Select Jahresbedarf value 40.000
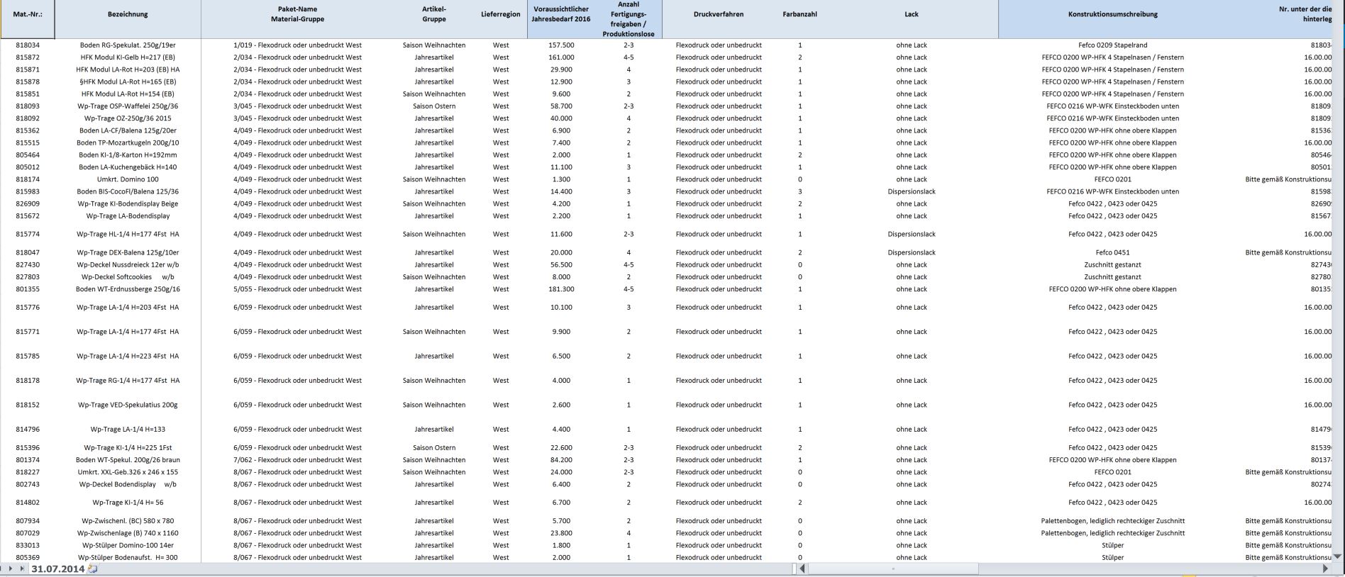The width and height of the screenshot is (1345, 577). (x=560, y=118)
